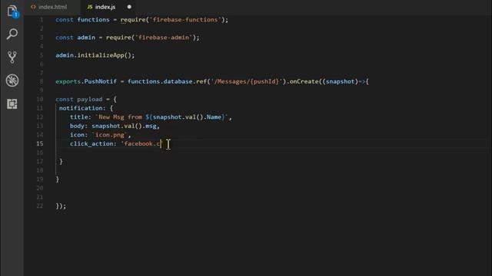Click 'click_action:' key on line 15
Image resolution: width=492 pixels, height=276 pixels.
tap(93, 143)
